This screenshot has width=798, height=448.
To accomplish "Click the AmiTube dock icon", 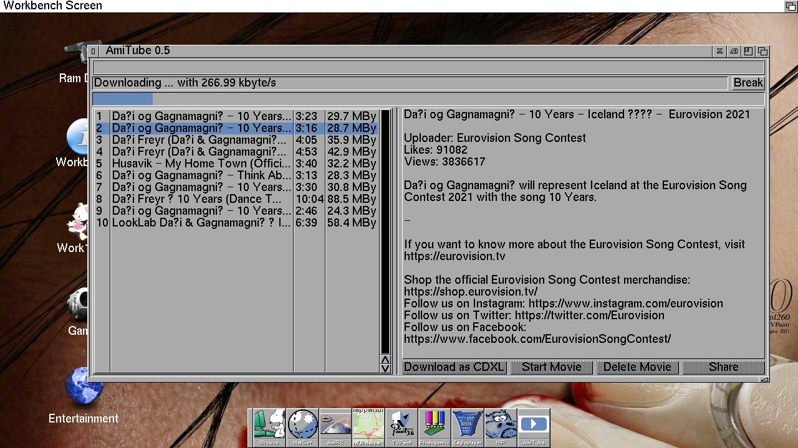I will [x=534, y=427].
